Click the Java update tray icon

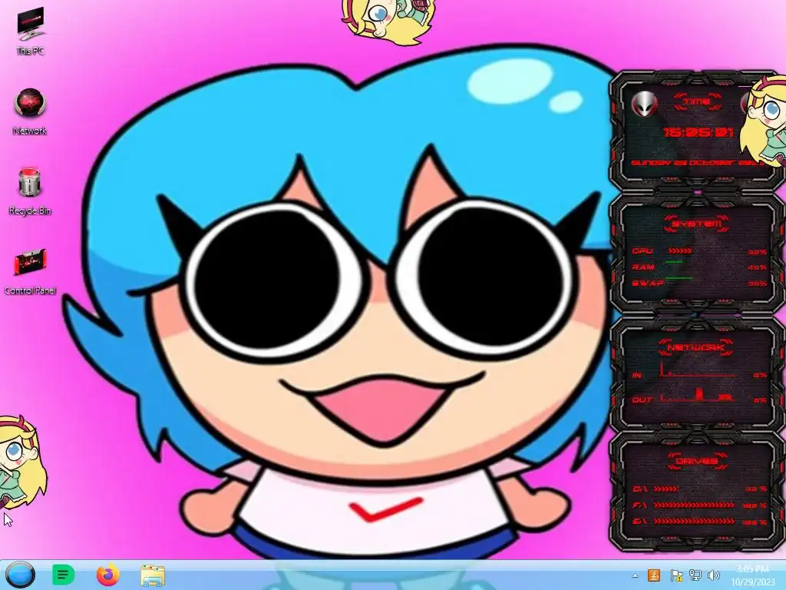654,575
